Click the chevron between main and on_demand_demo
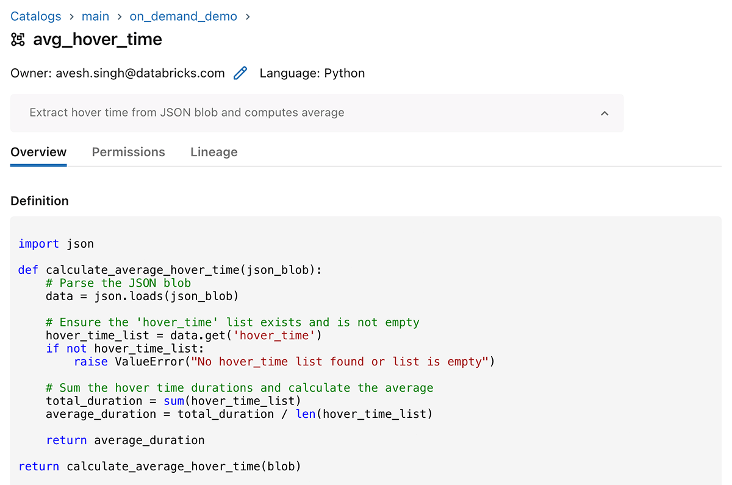This screenshot has width=732, height=485. tap(120, 17)
